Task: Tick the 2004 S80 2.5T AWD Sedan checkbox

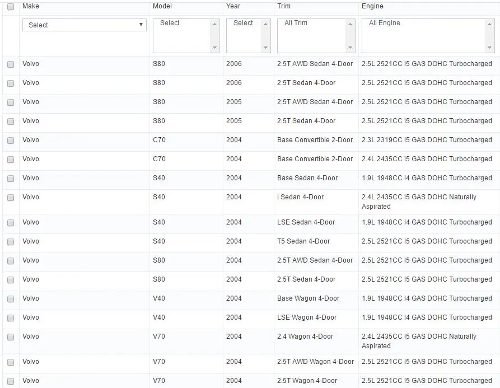Action: click(11, 261)
